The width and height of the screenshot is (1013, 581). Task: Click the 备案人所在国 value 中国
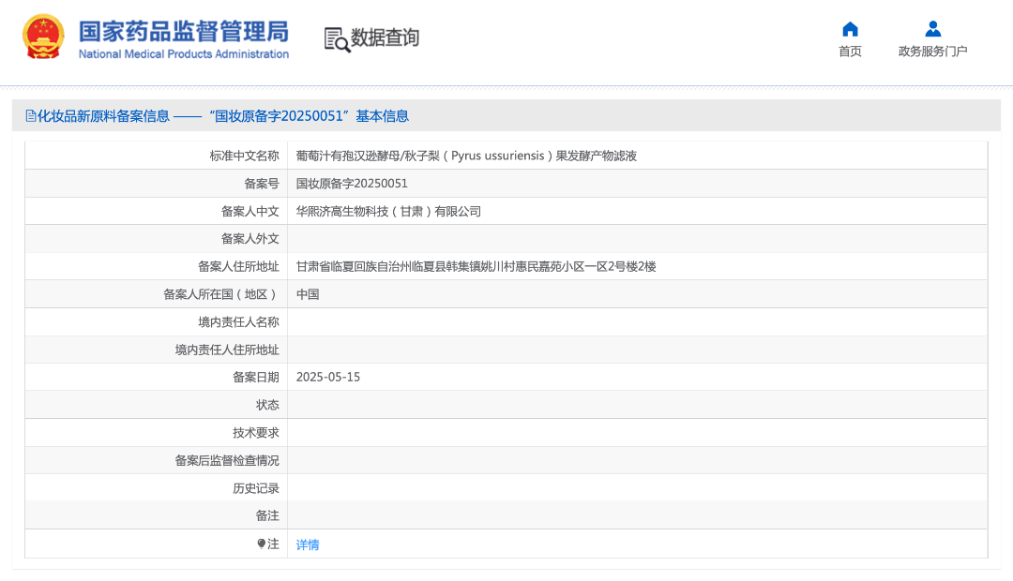(x=308, y=294)
